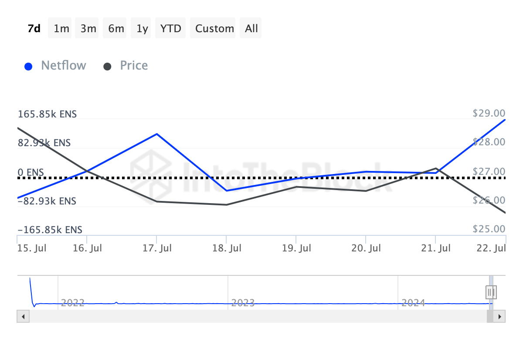Open the Custom date range picker
This screenshot has height=348, width=523.
214,29
